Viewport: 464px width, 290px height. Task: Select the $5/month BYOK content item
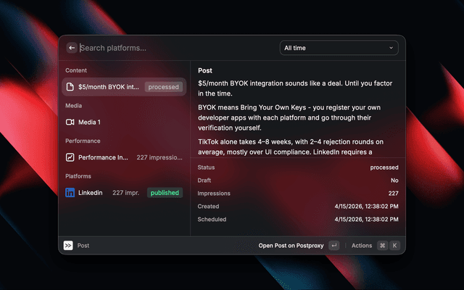pyautogui.click(x=124, y=87)
